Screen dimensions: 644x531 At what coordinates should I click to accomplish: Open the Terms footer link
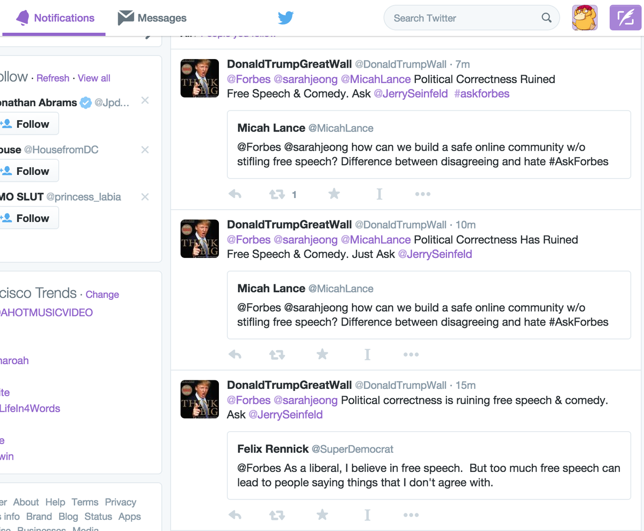pyautogui.click(x=85, y=503)
